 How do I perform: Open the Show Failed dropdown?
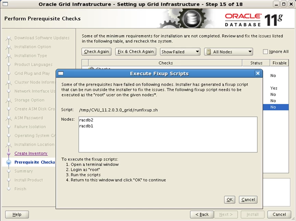tap(180, 52)
